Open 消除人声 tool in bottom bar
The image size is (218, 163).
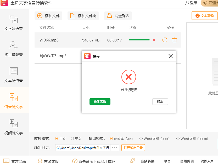click(x=207, y=161)
